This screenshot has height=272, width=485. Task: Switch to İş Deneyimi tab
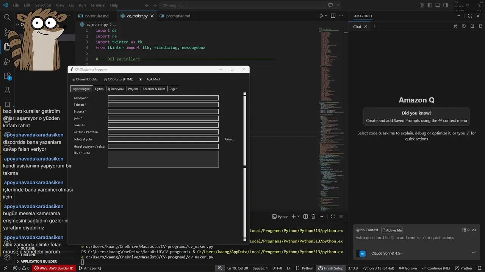(116, 89)
